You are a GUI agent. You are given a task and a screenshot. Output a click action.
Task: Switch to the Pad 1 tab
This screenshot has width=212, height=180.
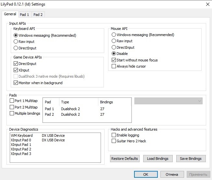tap(24, 15)
